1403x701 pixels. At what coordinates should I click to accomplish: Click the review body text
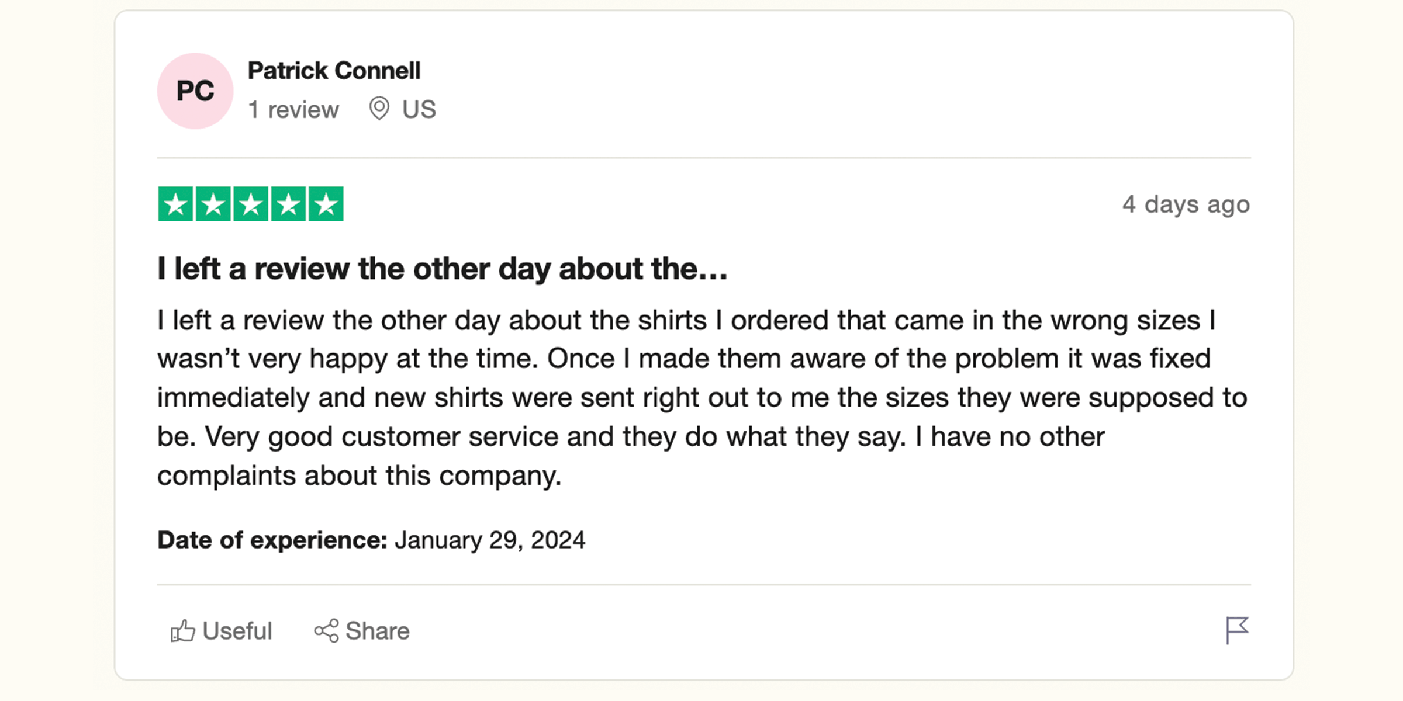[x=703, y=398]
